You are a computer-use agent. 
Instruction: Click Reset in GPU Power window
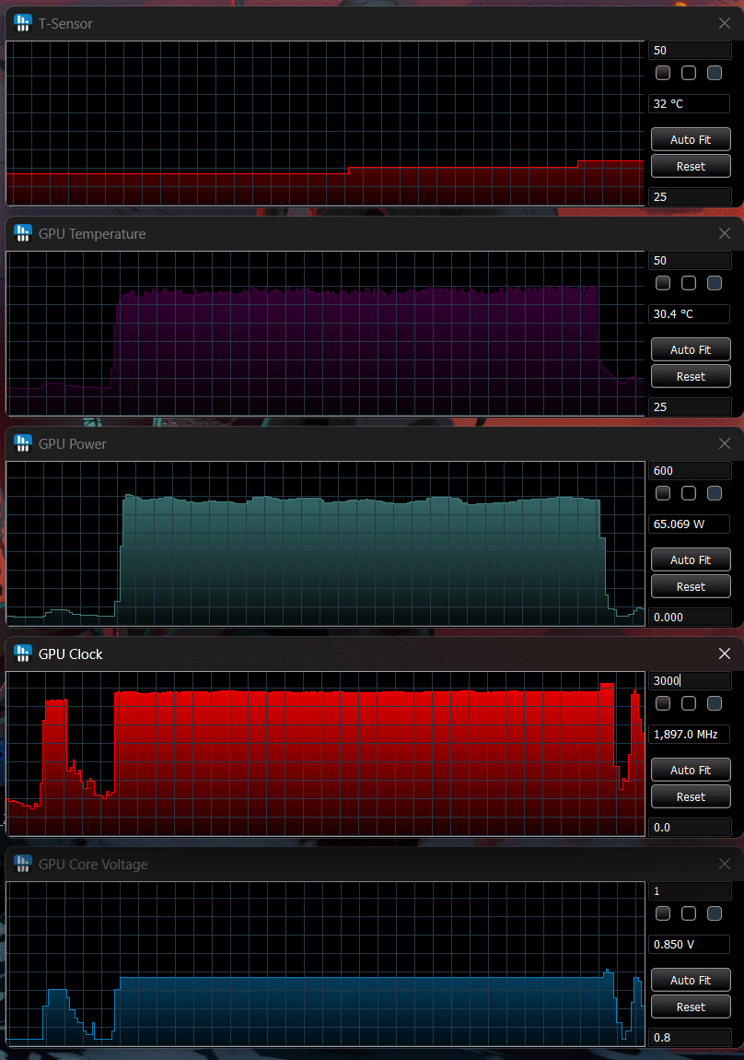(x=691, y=587)
